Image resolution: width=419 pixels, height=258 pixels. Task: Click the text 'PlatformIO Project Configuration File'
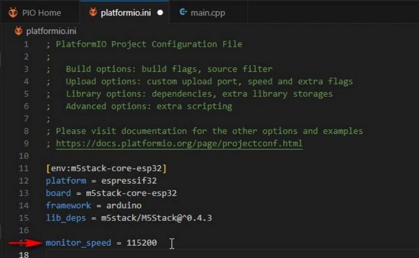pyautogui.click(x=149, y=44)
